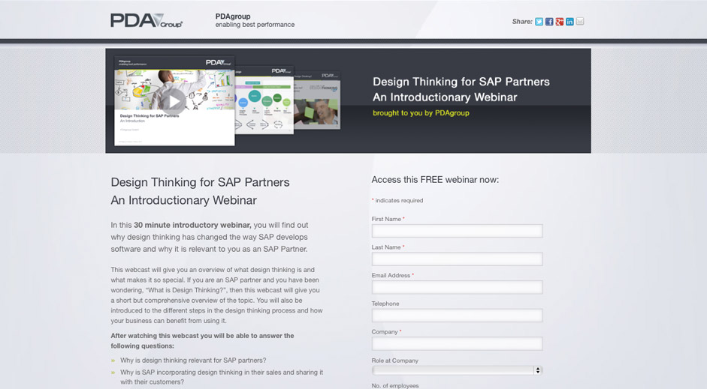
Task: Play the webinar preview video
Action: 174,101
